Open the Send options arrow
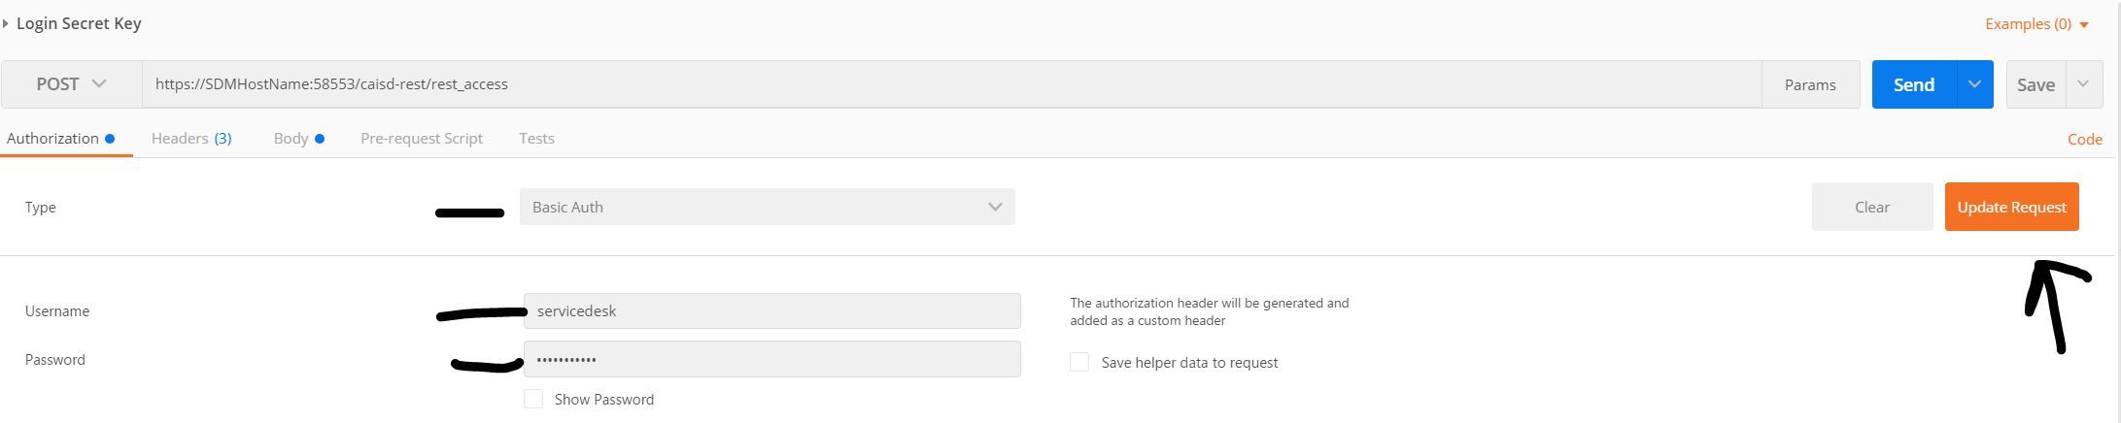Viewport: 2121px width, 423px height. (1974, 84)
